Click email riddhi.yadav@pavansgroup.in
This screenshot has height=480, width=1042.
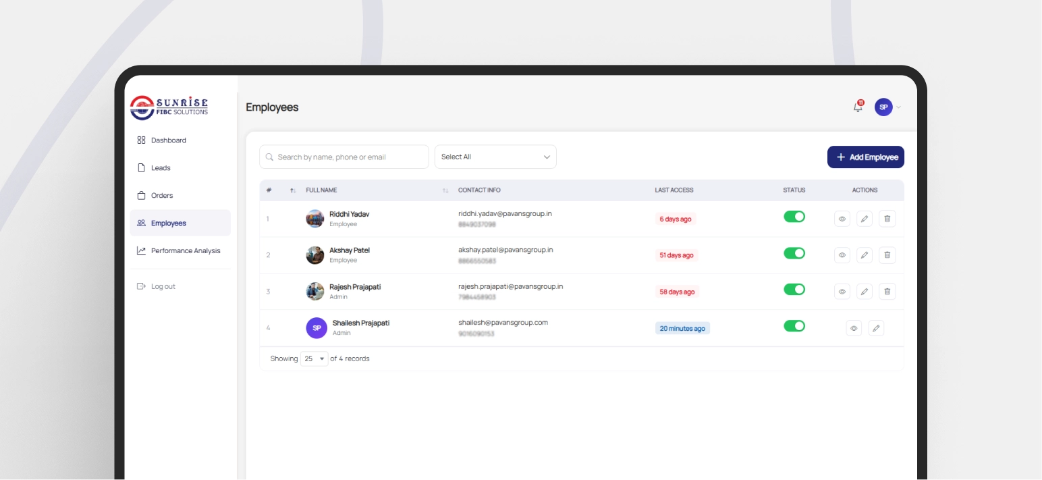[505, 213]
